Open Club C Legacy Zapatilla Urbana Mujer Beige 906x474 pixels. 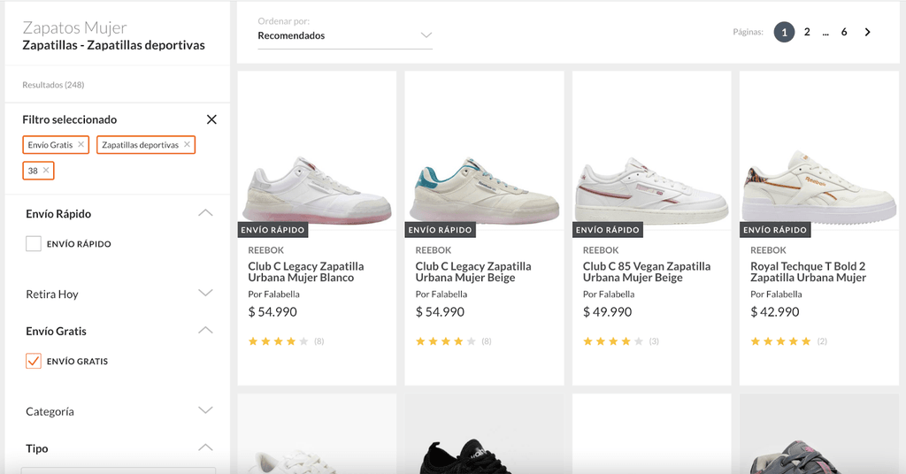point(473,271)
